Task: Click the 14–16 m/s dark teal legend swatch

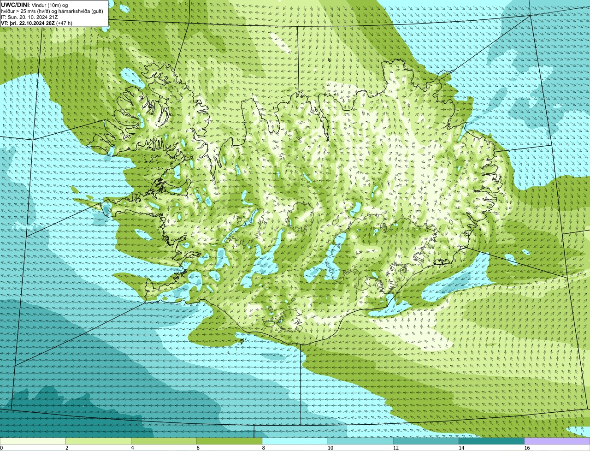Action: pos(492,441)
